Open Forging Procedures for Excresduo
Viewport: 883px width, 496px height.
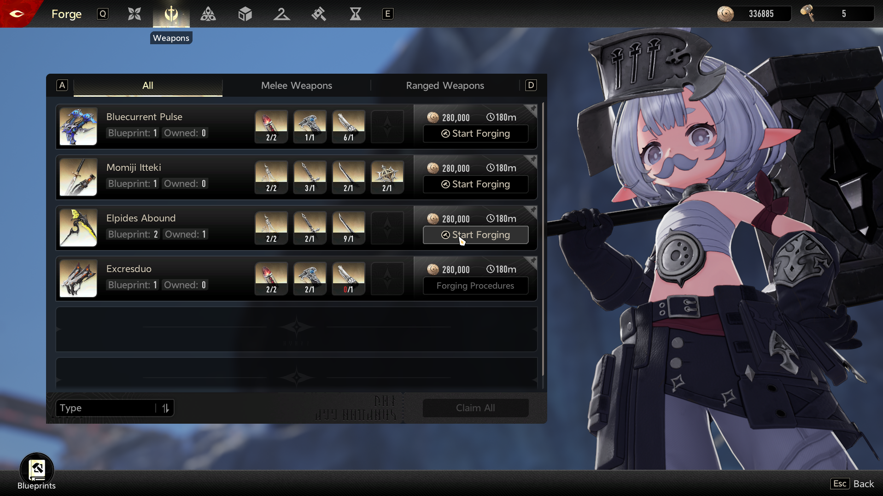476,286
